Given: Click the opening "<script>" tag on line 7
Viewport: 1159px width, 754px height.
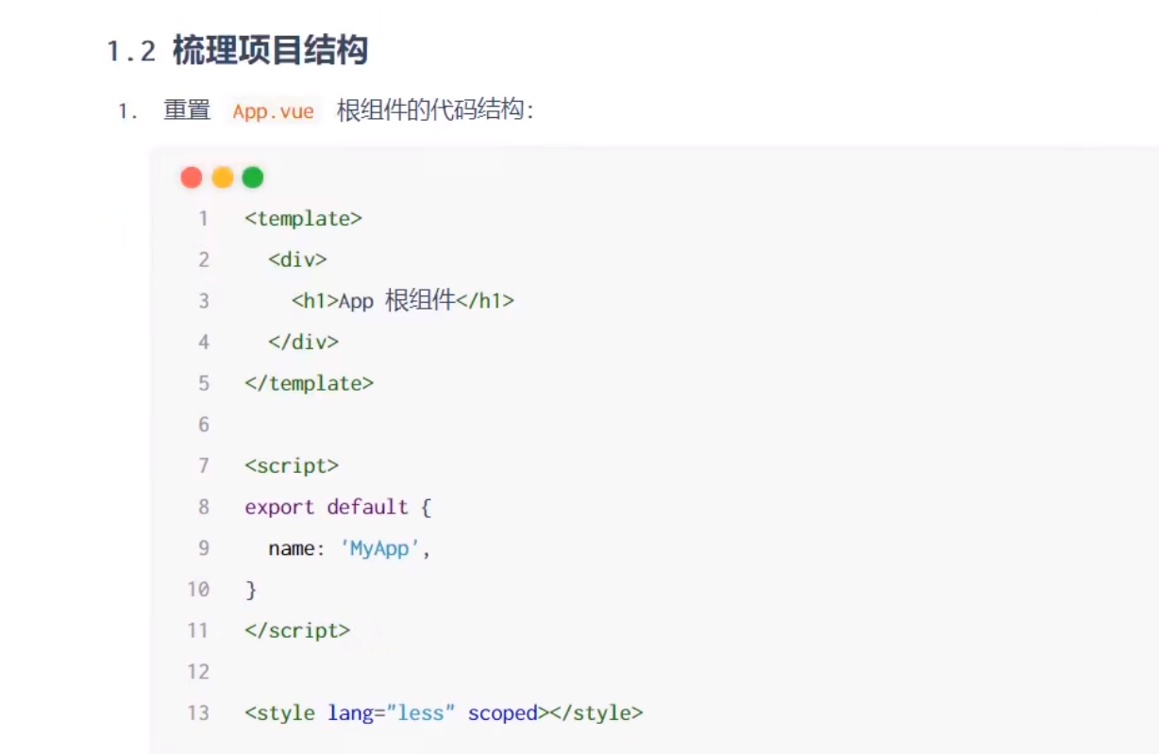Looking at the screenshot, I should tap(292, 465).
